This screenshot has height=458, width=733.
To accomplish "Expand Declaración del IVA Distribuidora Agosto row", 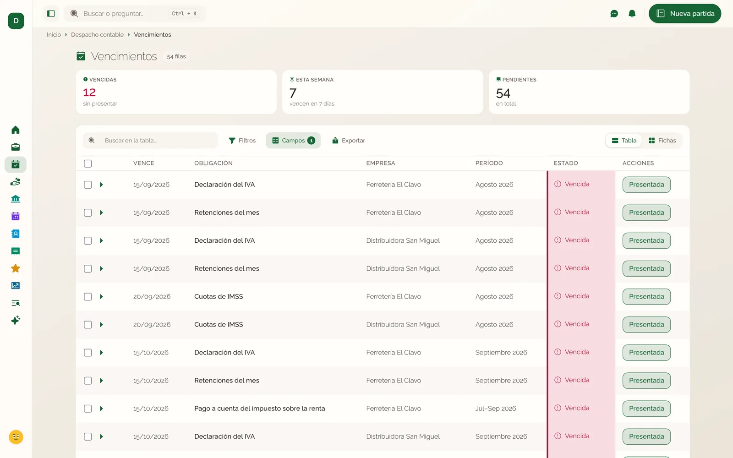I will 101,240.
